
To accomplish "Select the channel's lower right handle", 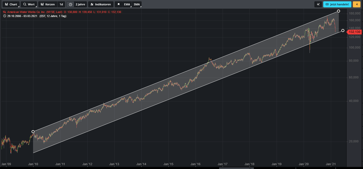I will tap(343, 30).
